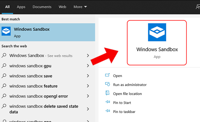This screenshot has height=122, width=200.
Task: Choose Pin to taskbar
Action: click(x=124, y=112)
